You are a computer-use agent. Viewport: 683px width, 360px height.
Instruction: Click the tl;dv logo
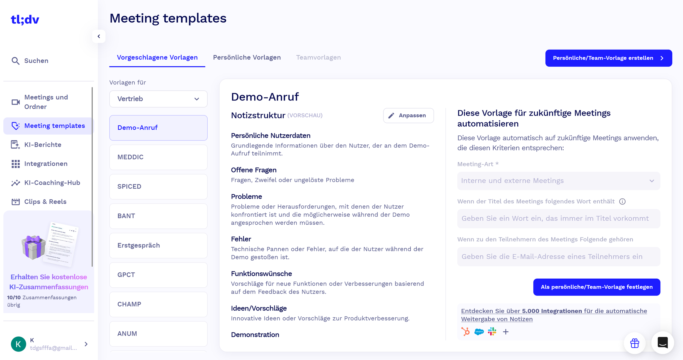click(25, 20)
